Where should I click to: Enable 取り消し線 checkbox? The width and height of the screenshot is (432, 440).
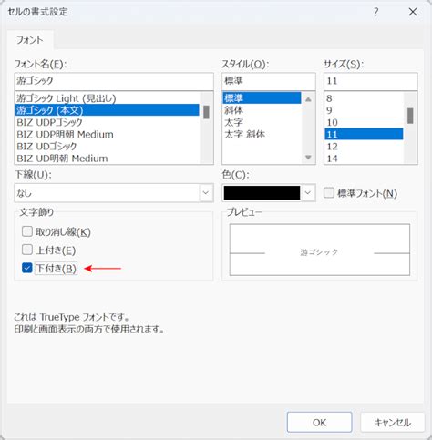[27, 231]
